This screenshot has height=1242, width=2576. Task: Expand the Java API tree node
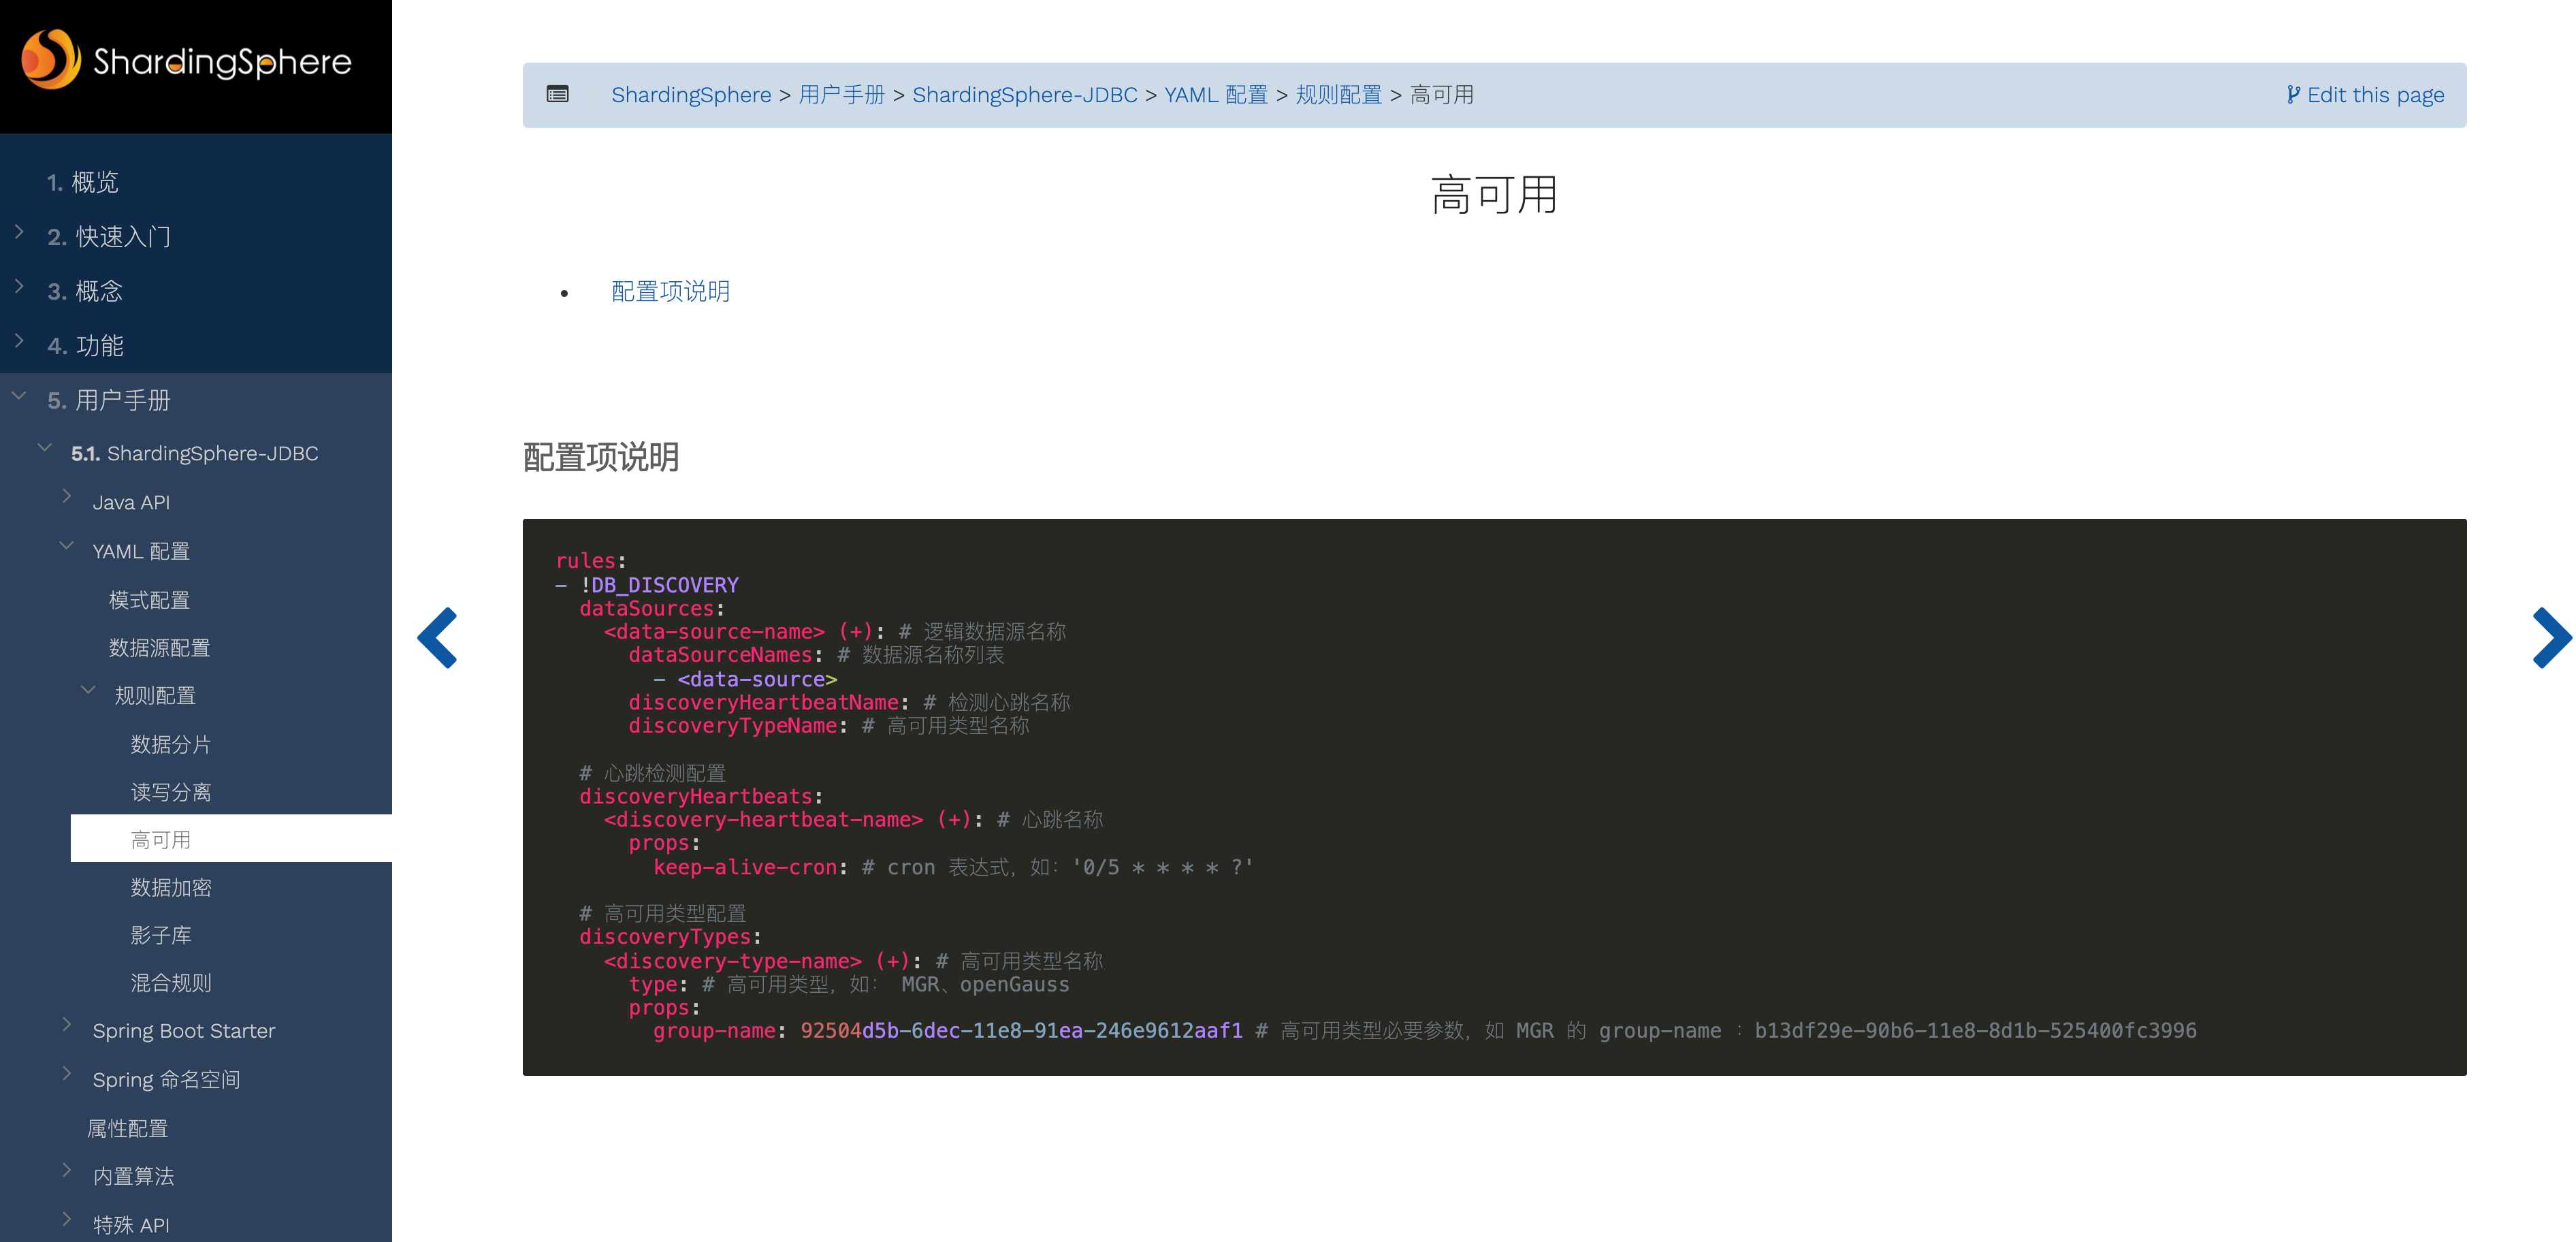(67, 496)
